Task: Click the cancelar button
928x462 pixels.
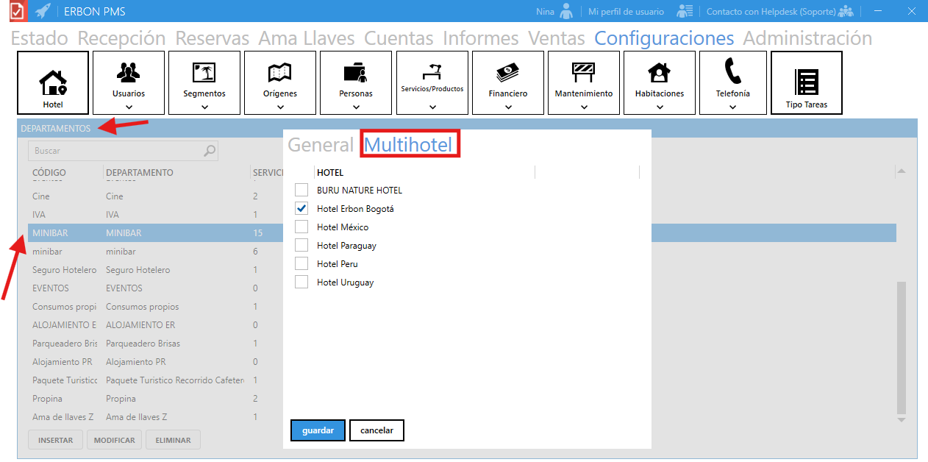Action: tap(376, 430)
